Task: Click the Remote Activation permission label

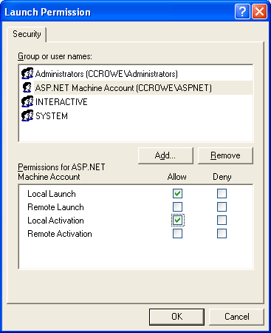Action: (x=60, y=234)
